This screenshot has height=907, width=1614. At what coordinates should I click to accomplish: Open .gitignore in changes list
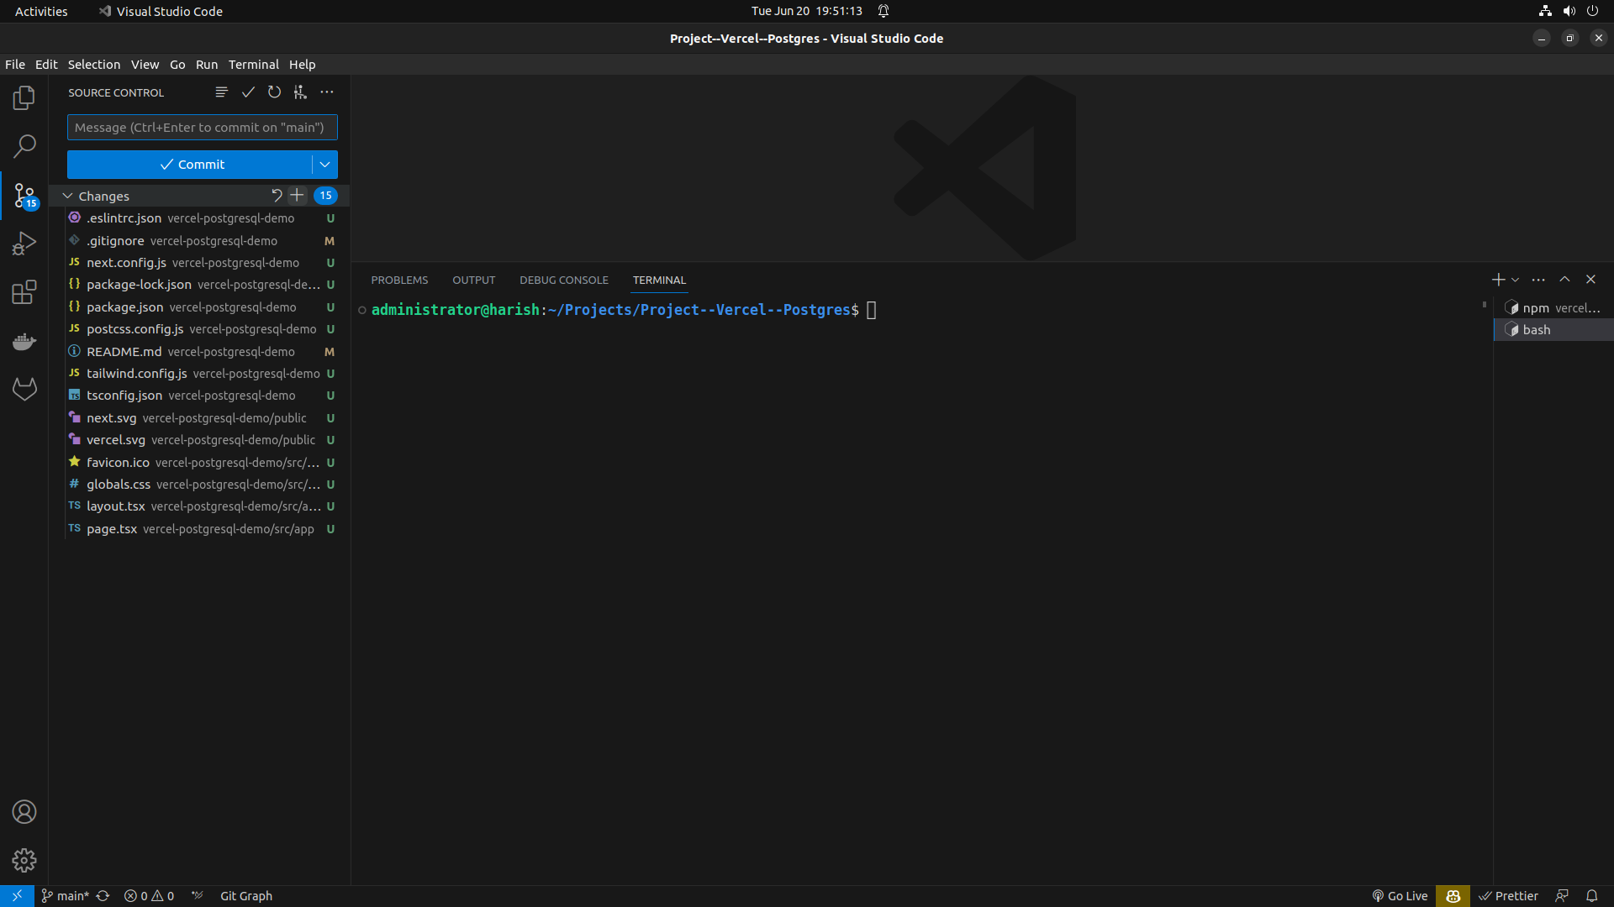[199, 241]
